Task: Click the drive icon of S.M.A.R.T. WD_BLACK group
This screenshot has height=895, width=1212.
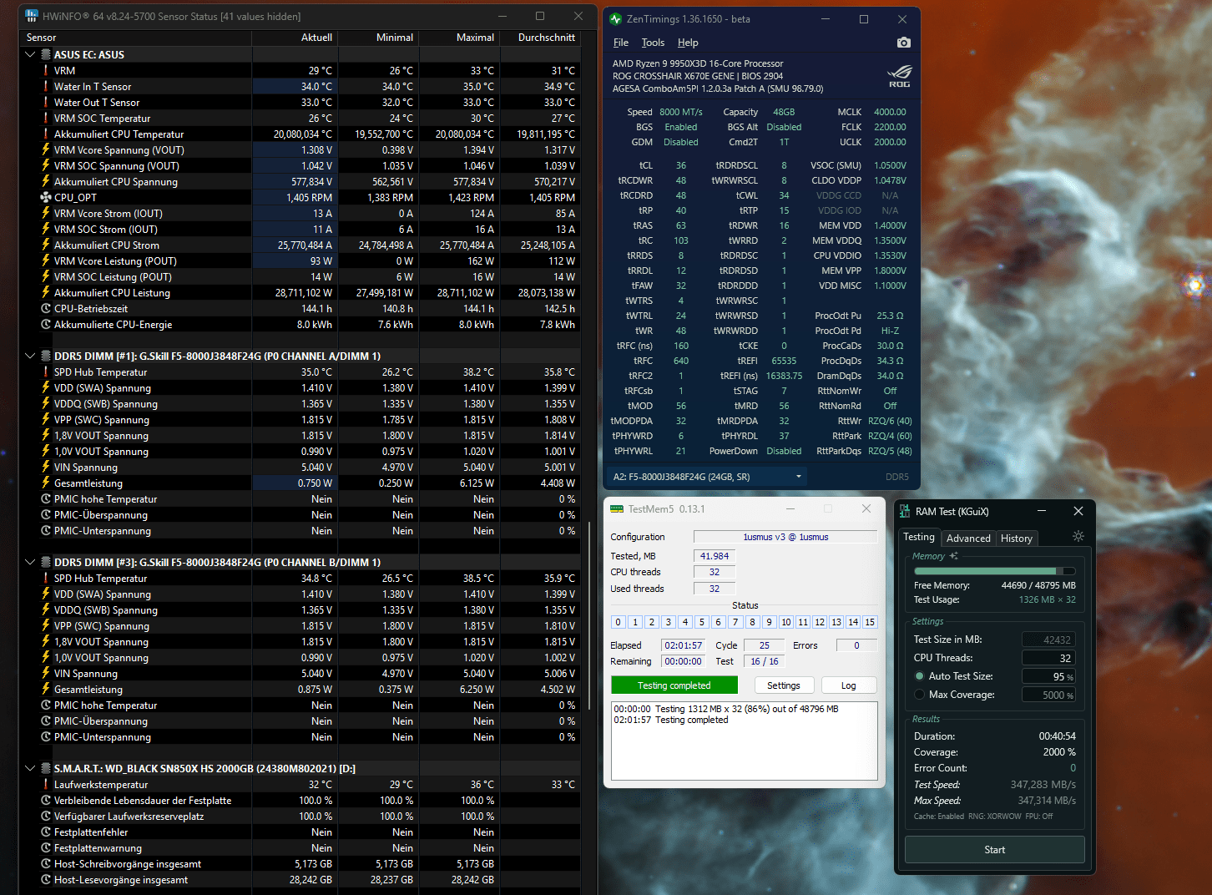Action: click(x=46, y=769)
